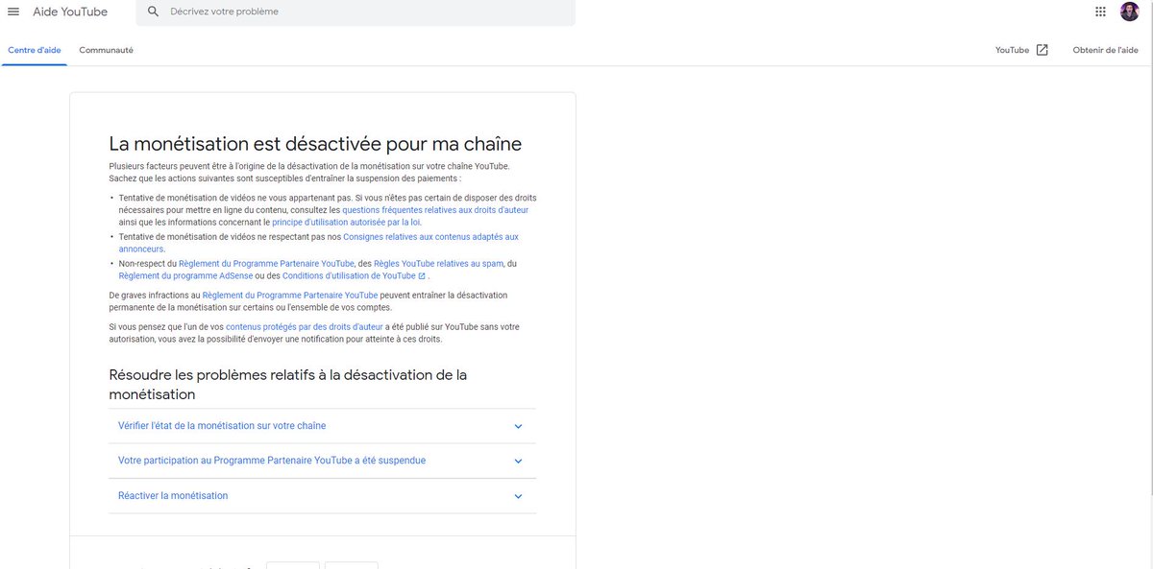Screen dimensions: 1153x569
Task: Click chevron beside Vérifier l'état de la monétisation
Action: click(518, 426)
